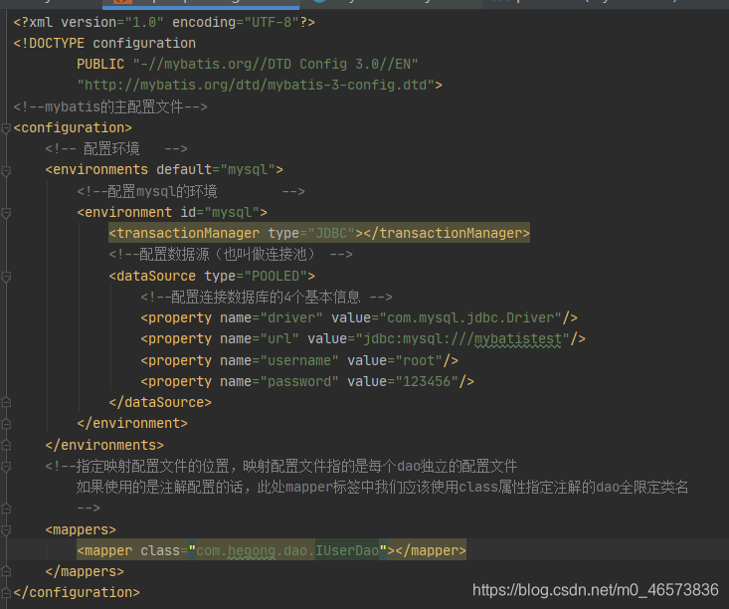
Task: Click fold marker beside </mappers> closing tag
Action: 6,572
